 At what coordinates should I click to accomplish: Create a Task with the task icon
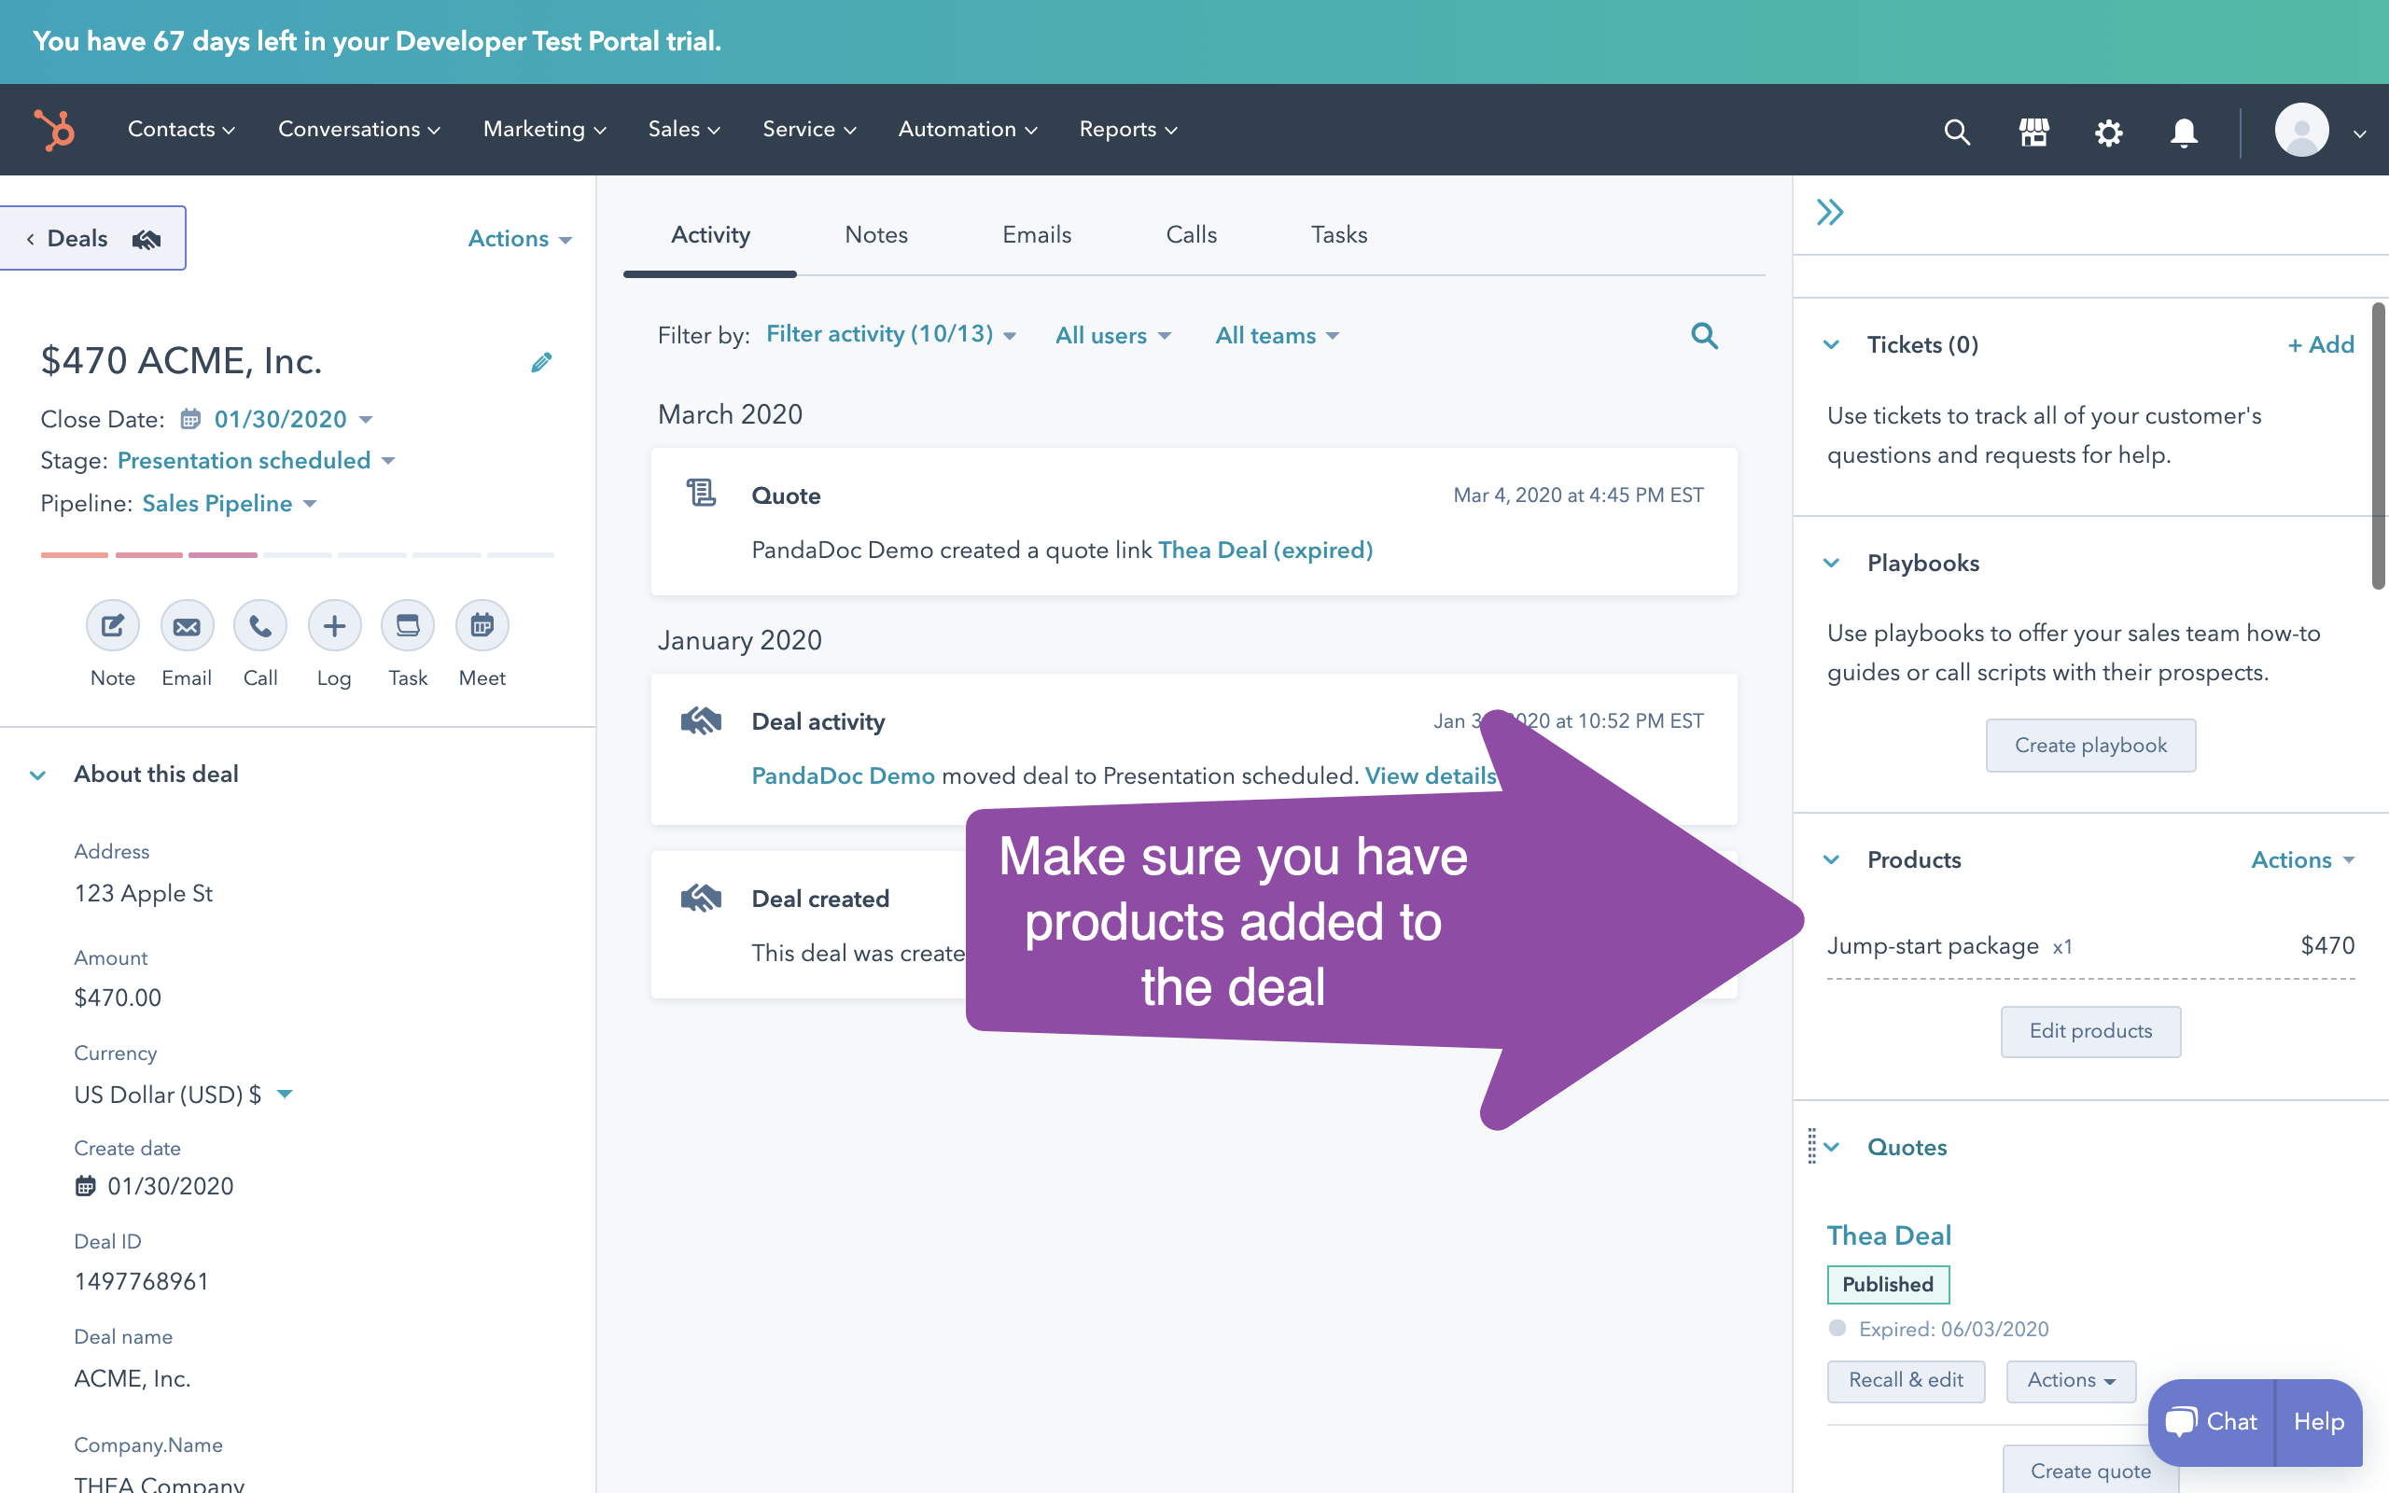click(408, 626)
